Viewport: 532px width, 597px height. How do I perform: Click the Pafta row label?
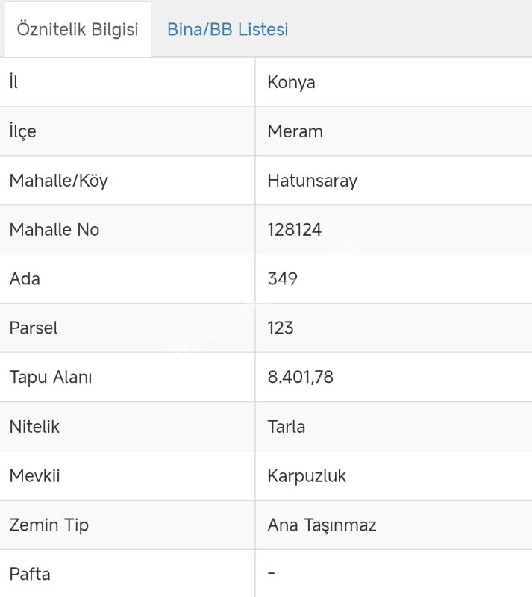30,575
